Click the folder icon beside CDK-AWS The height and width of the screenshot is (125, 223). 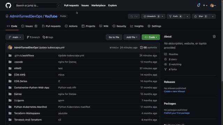pyautogui.click(x=10, y=75)
